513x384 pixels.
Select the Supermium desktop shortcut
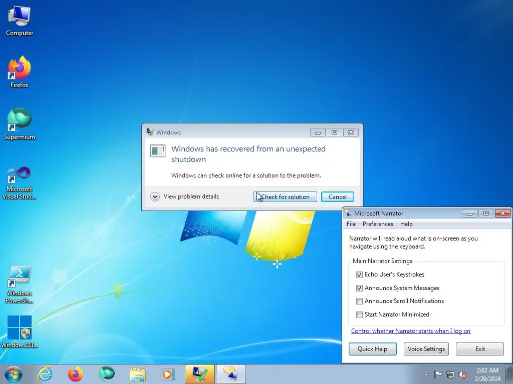tap(20, 124)
